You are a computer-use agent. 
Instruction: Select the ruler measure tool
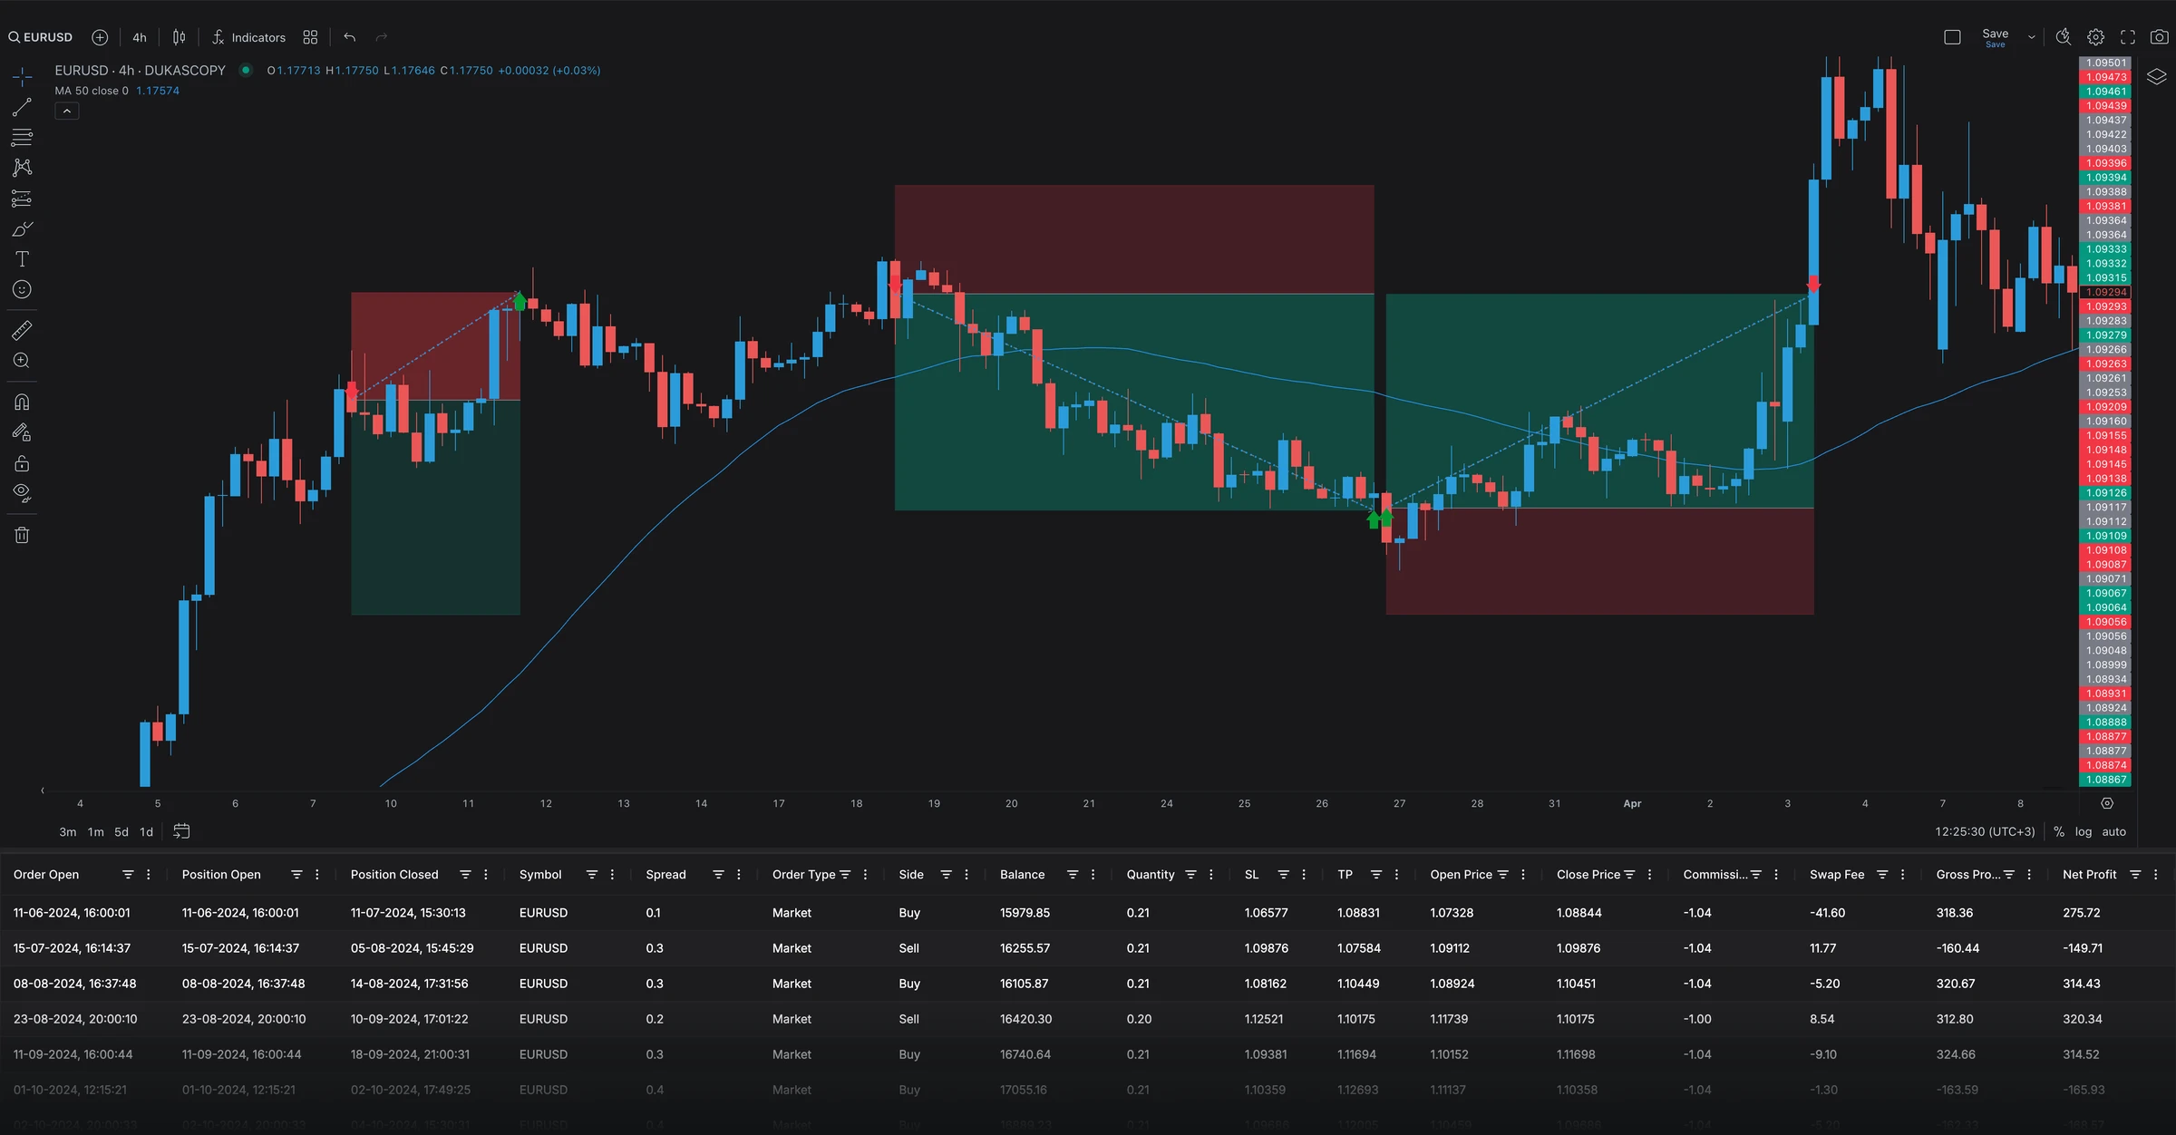tap(22, 330)
